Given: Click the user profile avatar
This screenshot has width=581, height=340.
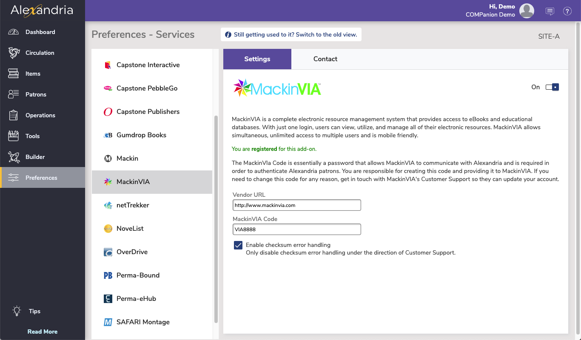Looking at the screenshot, I should (x=527, y=11).
